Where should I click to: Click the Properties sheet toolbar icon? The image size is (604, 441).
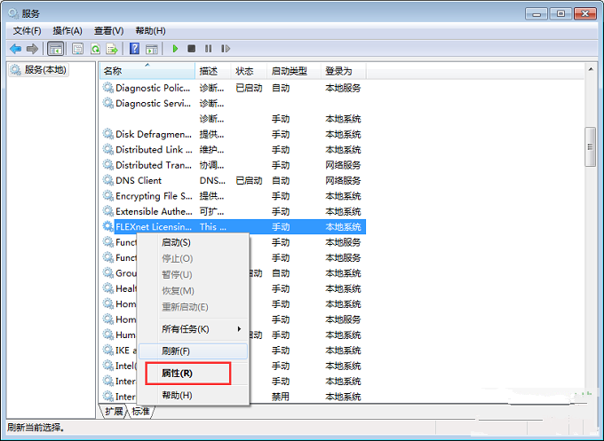(x=78, y=49)
